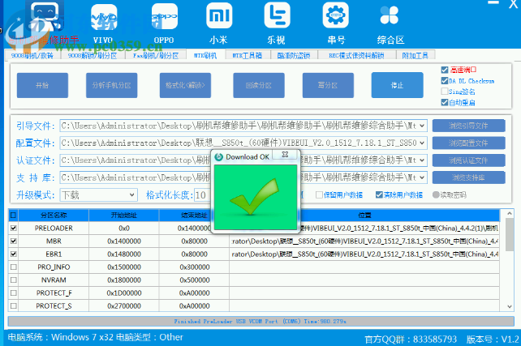Expand the 配置文件 path dropdown

[422, 143]
